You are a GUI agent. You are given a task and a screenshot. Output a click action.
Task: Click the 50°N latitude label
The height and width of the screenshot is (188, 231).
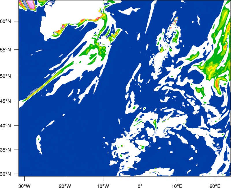(5, 76)
